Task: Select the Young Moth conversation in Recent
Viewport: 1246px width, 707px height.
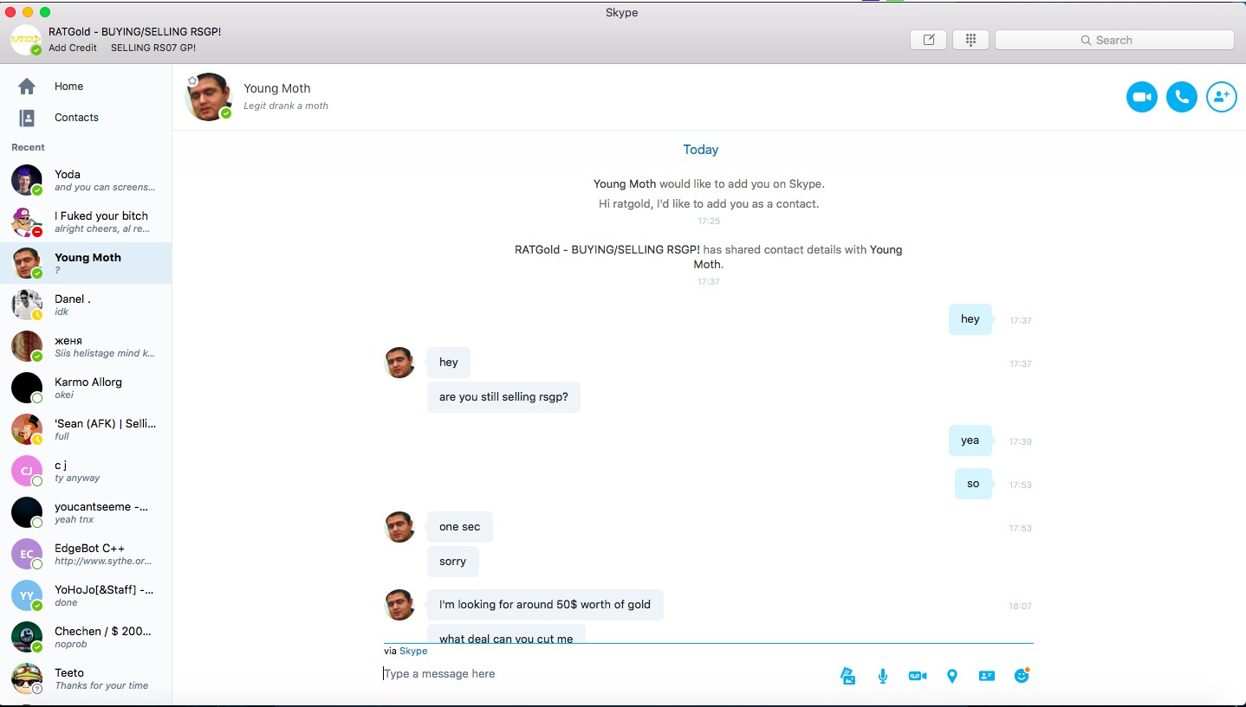Action: coord(86,263)
